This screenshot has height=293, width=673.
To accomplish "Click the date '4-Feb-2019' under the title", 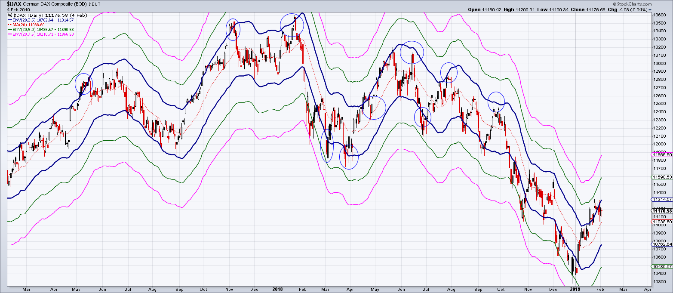I will tap(18, 9).
